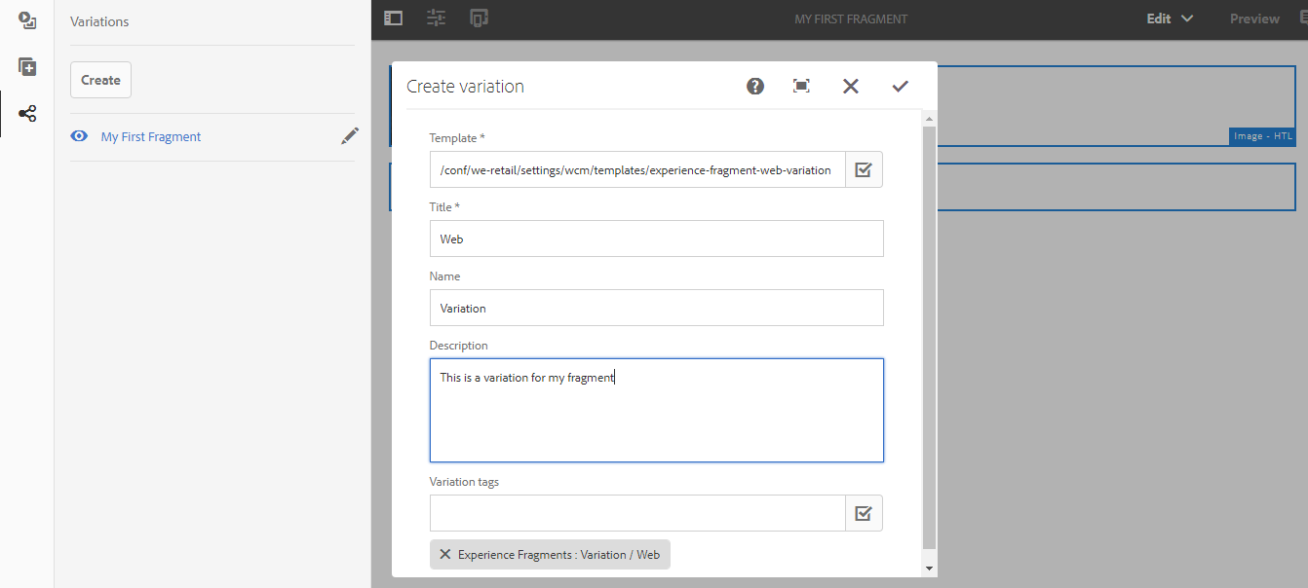Click inside the Description text field
The height and width of the screenshot is (588, 1308).
click(x=656, y=409)
